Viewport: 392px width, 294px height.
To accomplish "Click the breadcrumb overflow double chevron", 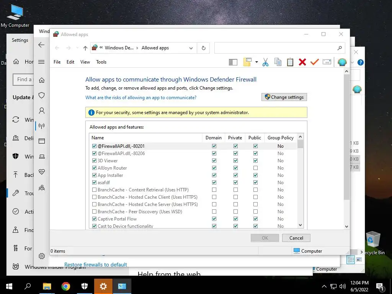I will [x=101, y=47].
